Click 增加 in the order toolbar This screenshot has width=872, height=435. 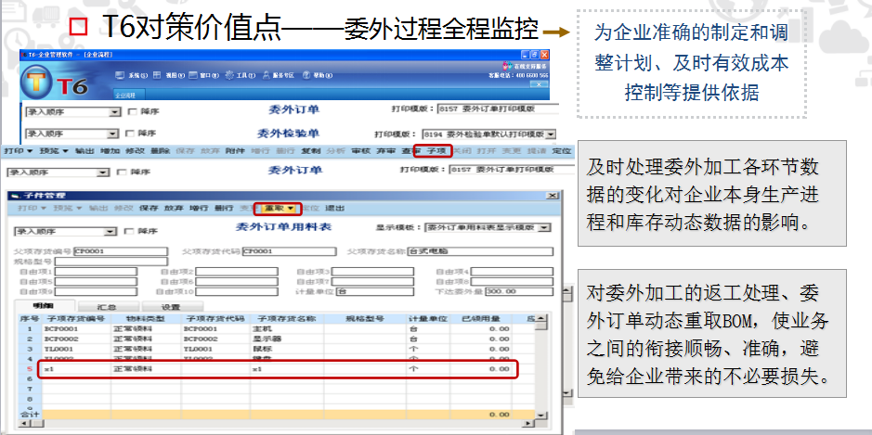[110, 151]
